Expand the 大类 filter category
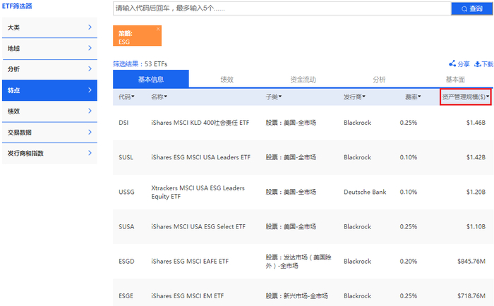 [x=49, y=27]
